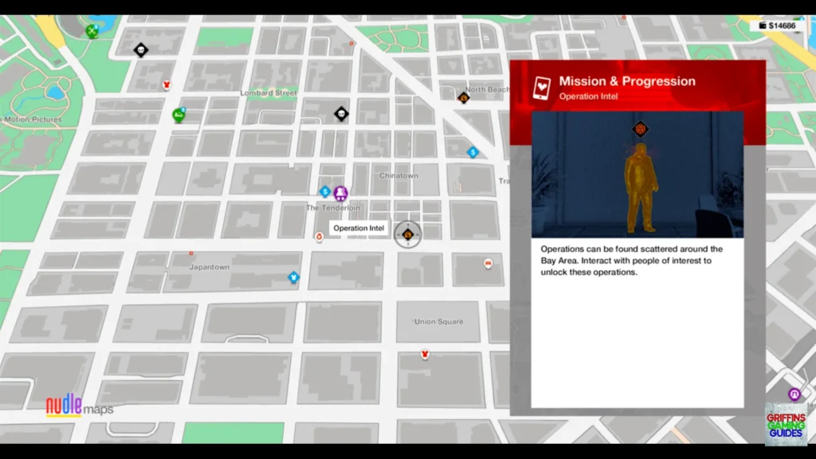The image size is (816, 459).
Task: Open the purple operator icon in bottom right corner
Action: (794, 393)
